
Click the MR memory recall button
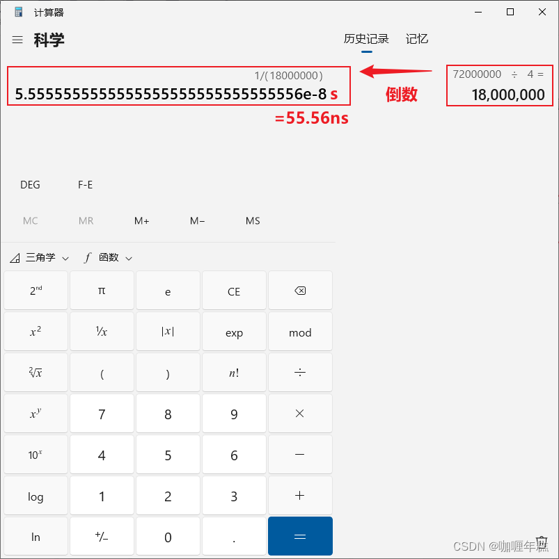point(86,220)
